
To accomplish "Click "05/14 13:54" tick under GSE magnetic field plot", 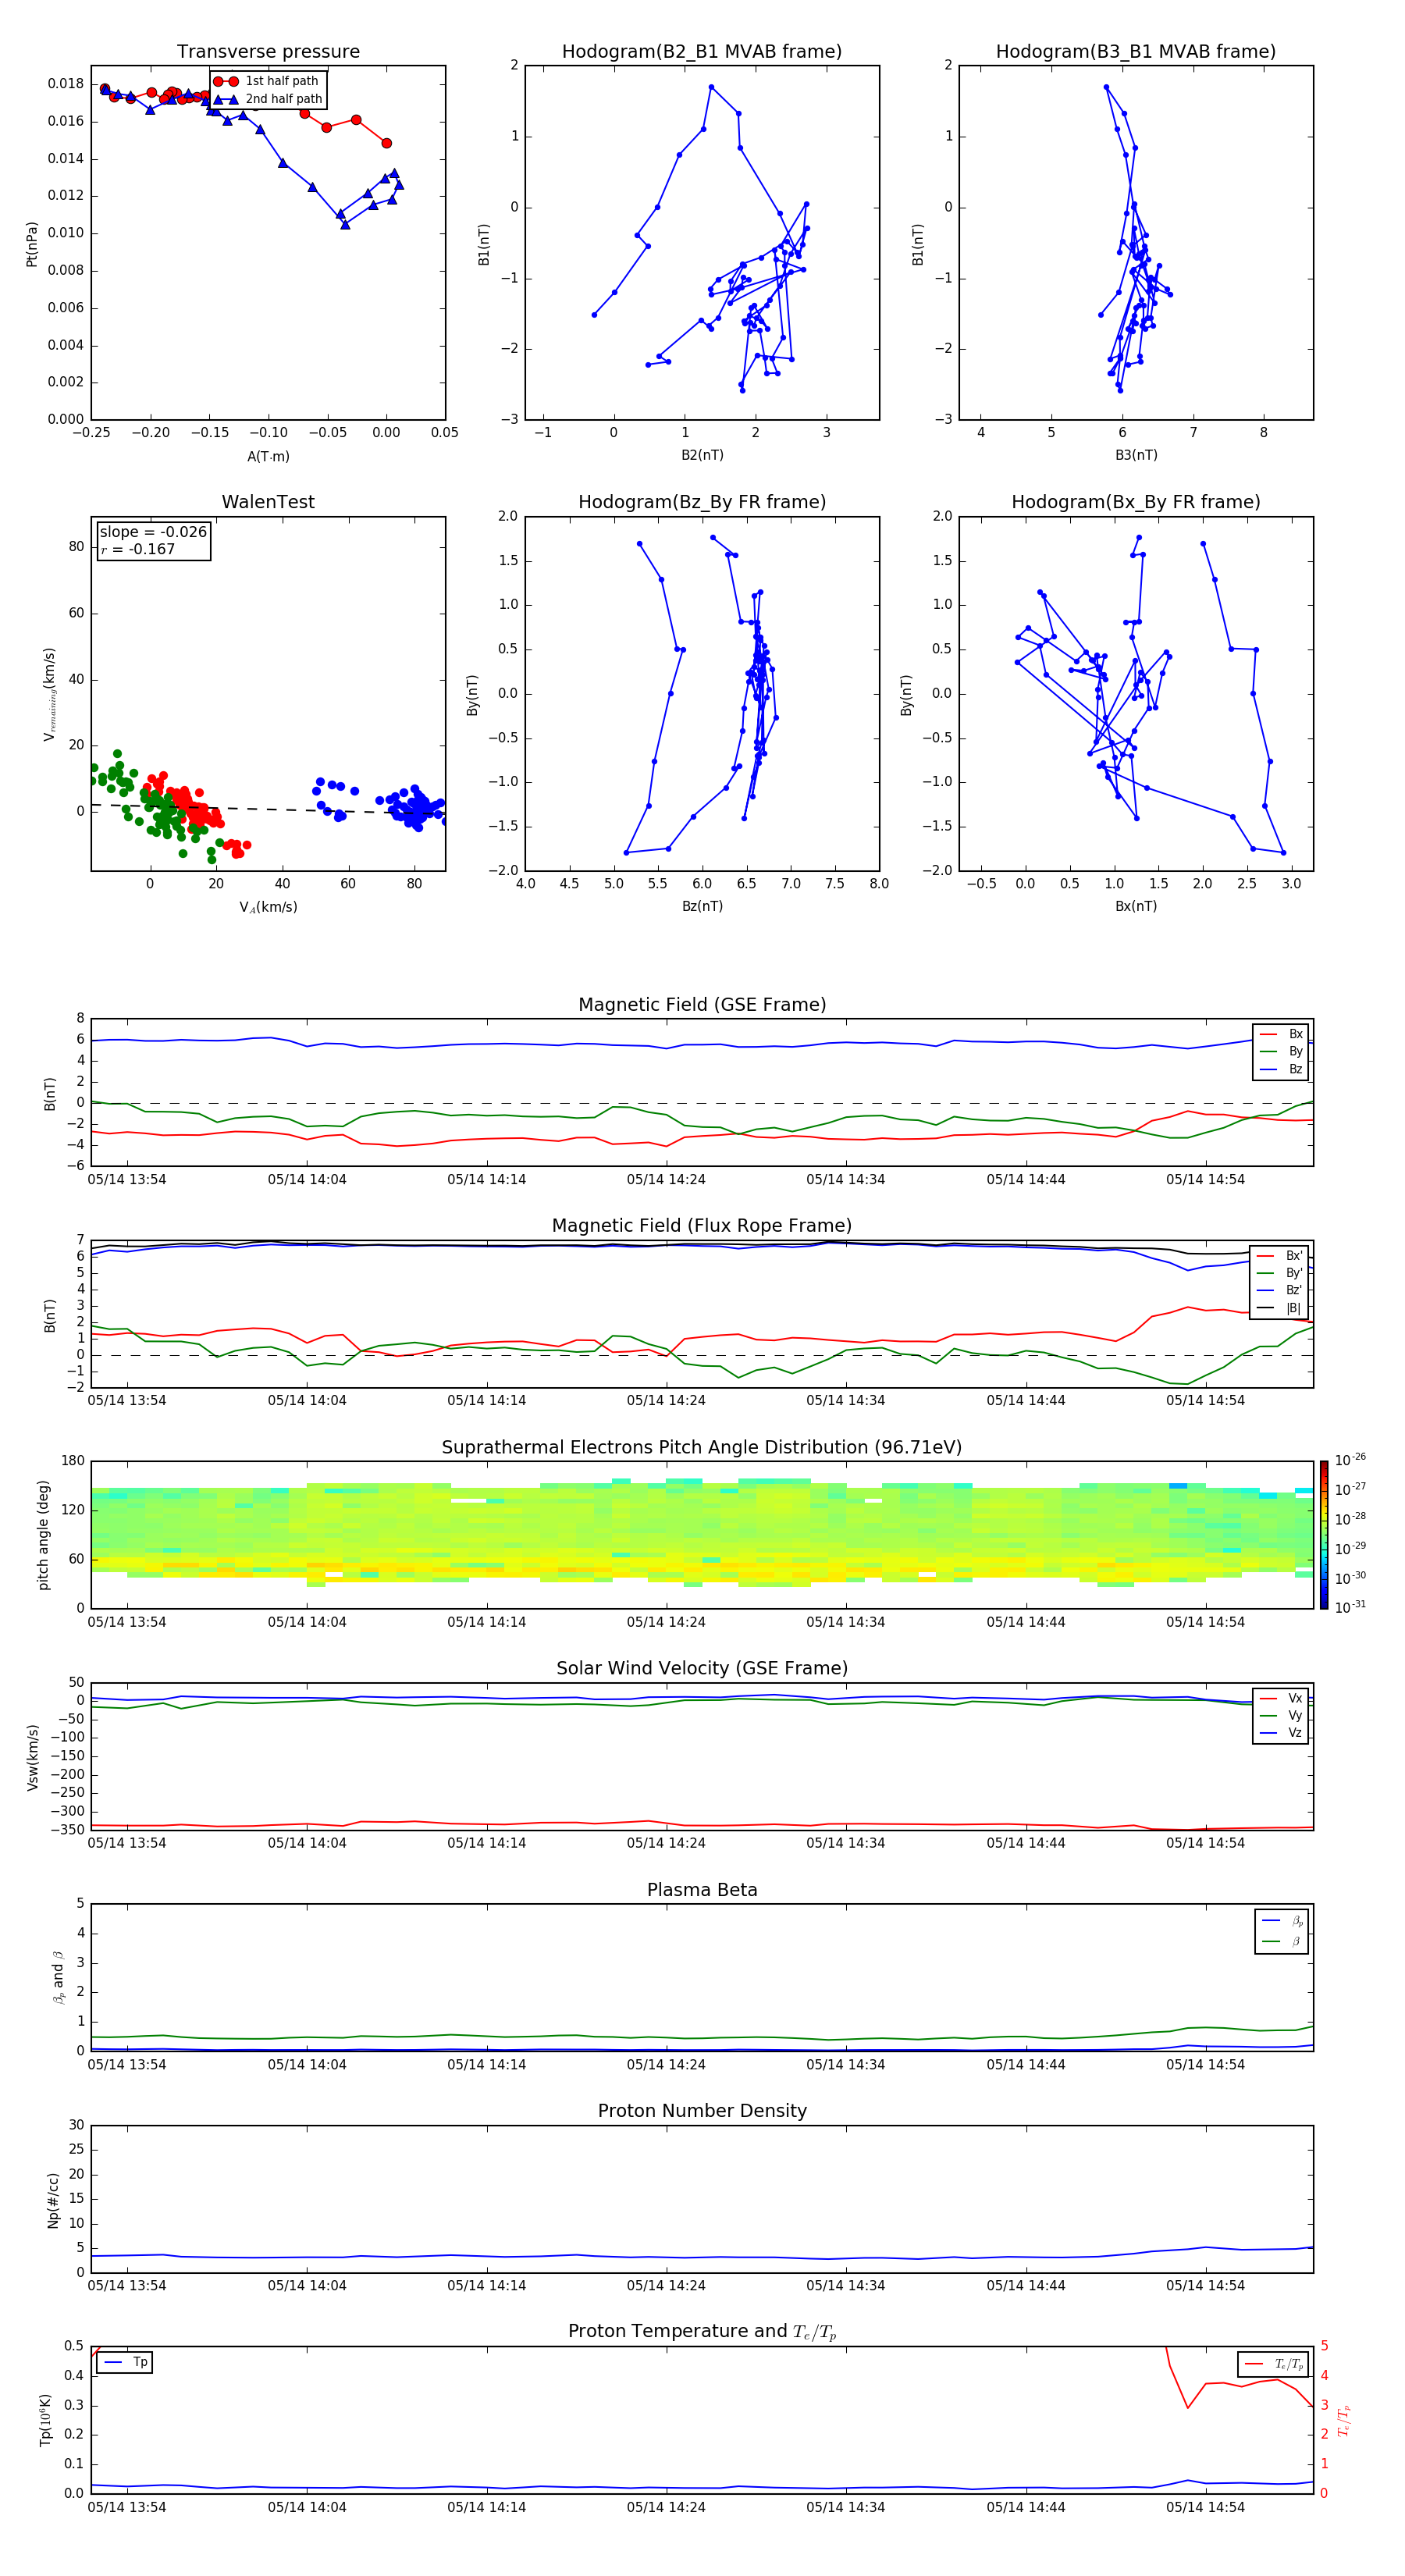I will [127, 1180].
